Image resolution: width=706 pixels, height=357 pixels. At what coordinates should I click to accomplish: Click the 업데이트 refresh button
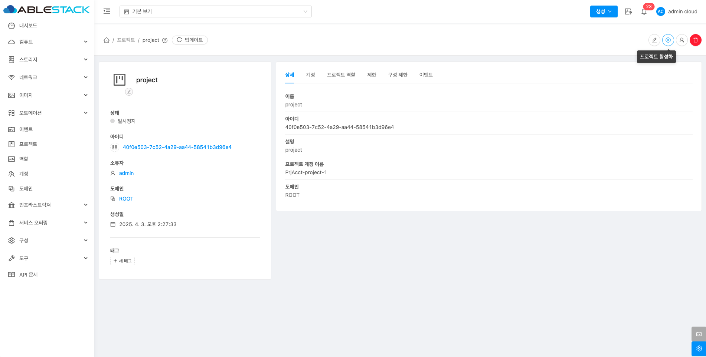[190, 40]
